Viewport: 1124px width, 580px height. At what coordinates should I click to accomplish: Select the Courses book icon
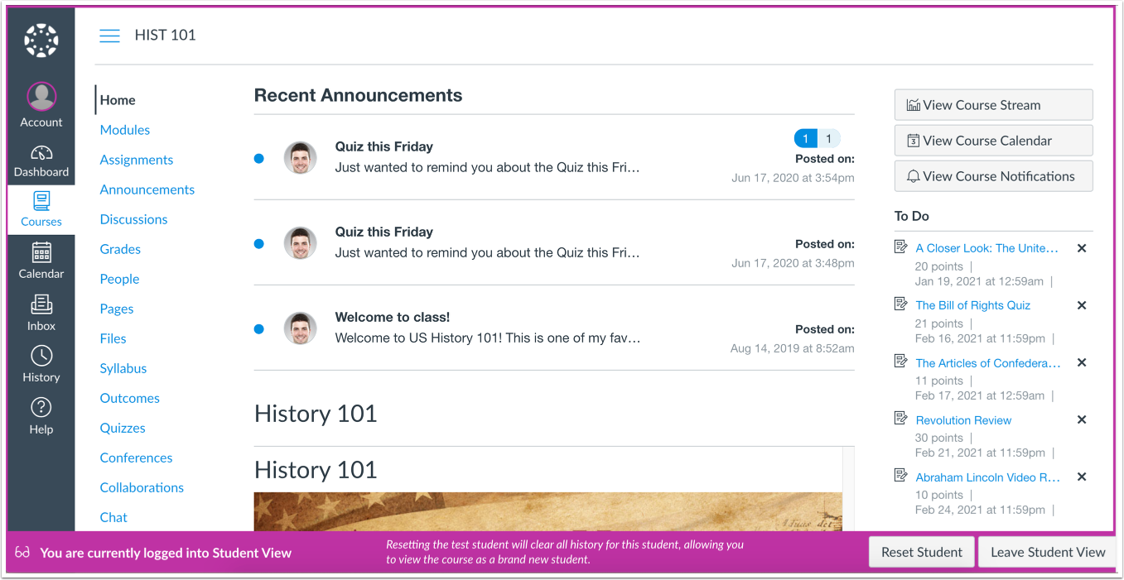click(x=41, y=201)
